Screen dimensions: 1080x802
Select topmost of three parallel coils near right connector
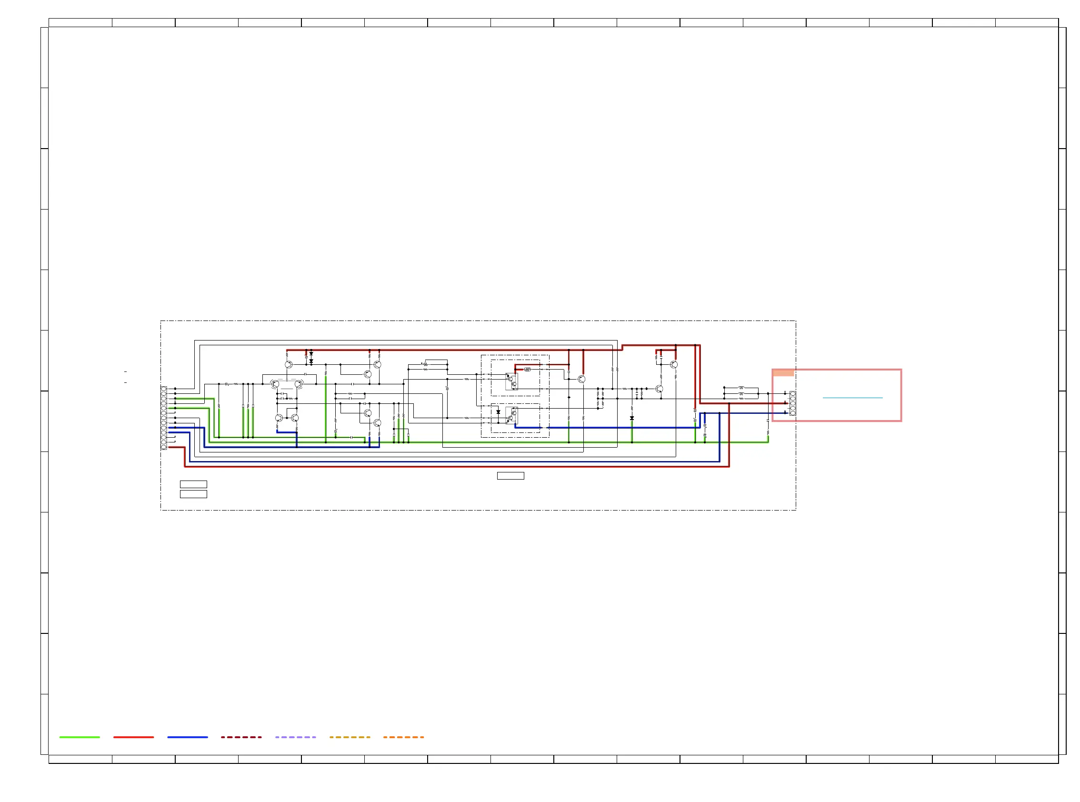pos(740,388)
